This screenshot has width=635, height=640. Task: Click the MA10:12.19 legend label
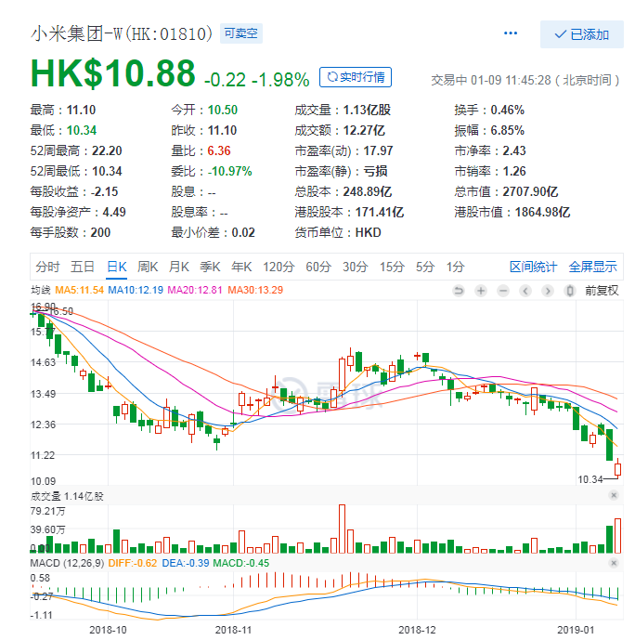(x=136, y=290)
